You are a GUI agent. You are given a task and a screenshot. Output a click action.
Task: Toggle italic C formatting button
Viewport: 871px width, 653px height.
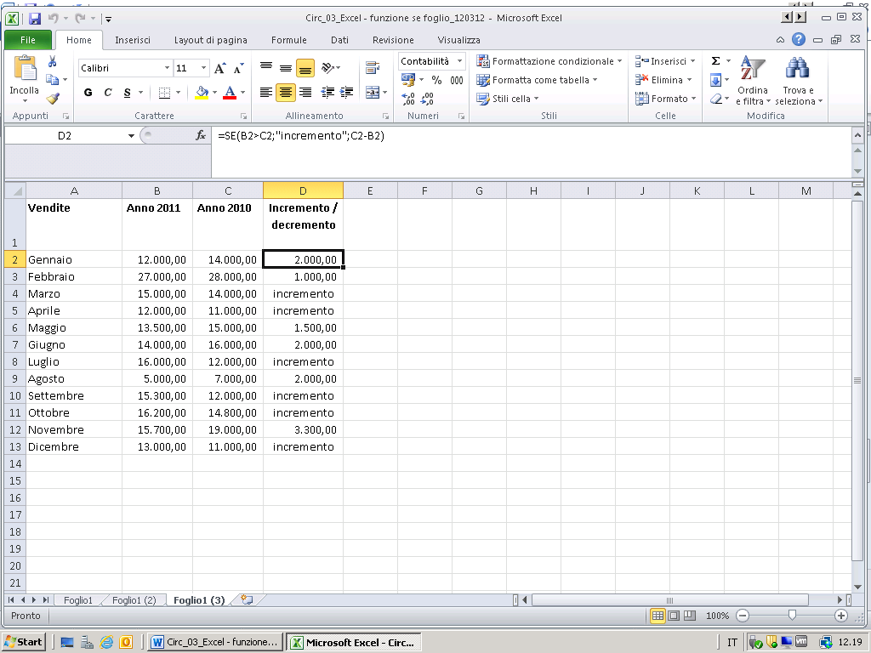coord(108,93)
